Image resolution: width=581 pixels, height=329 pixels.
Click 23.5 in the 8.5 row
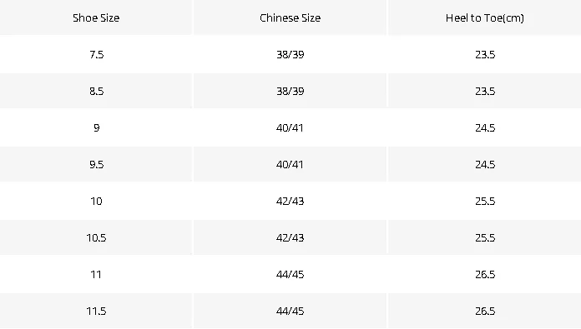pos(485,91)
